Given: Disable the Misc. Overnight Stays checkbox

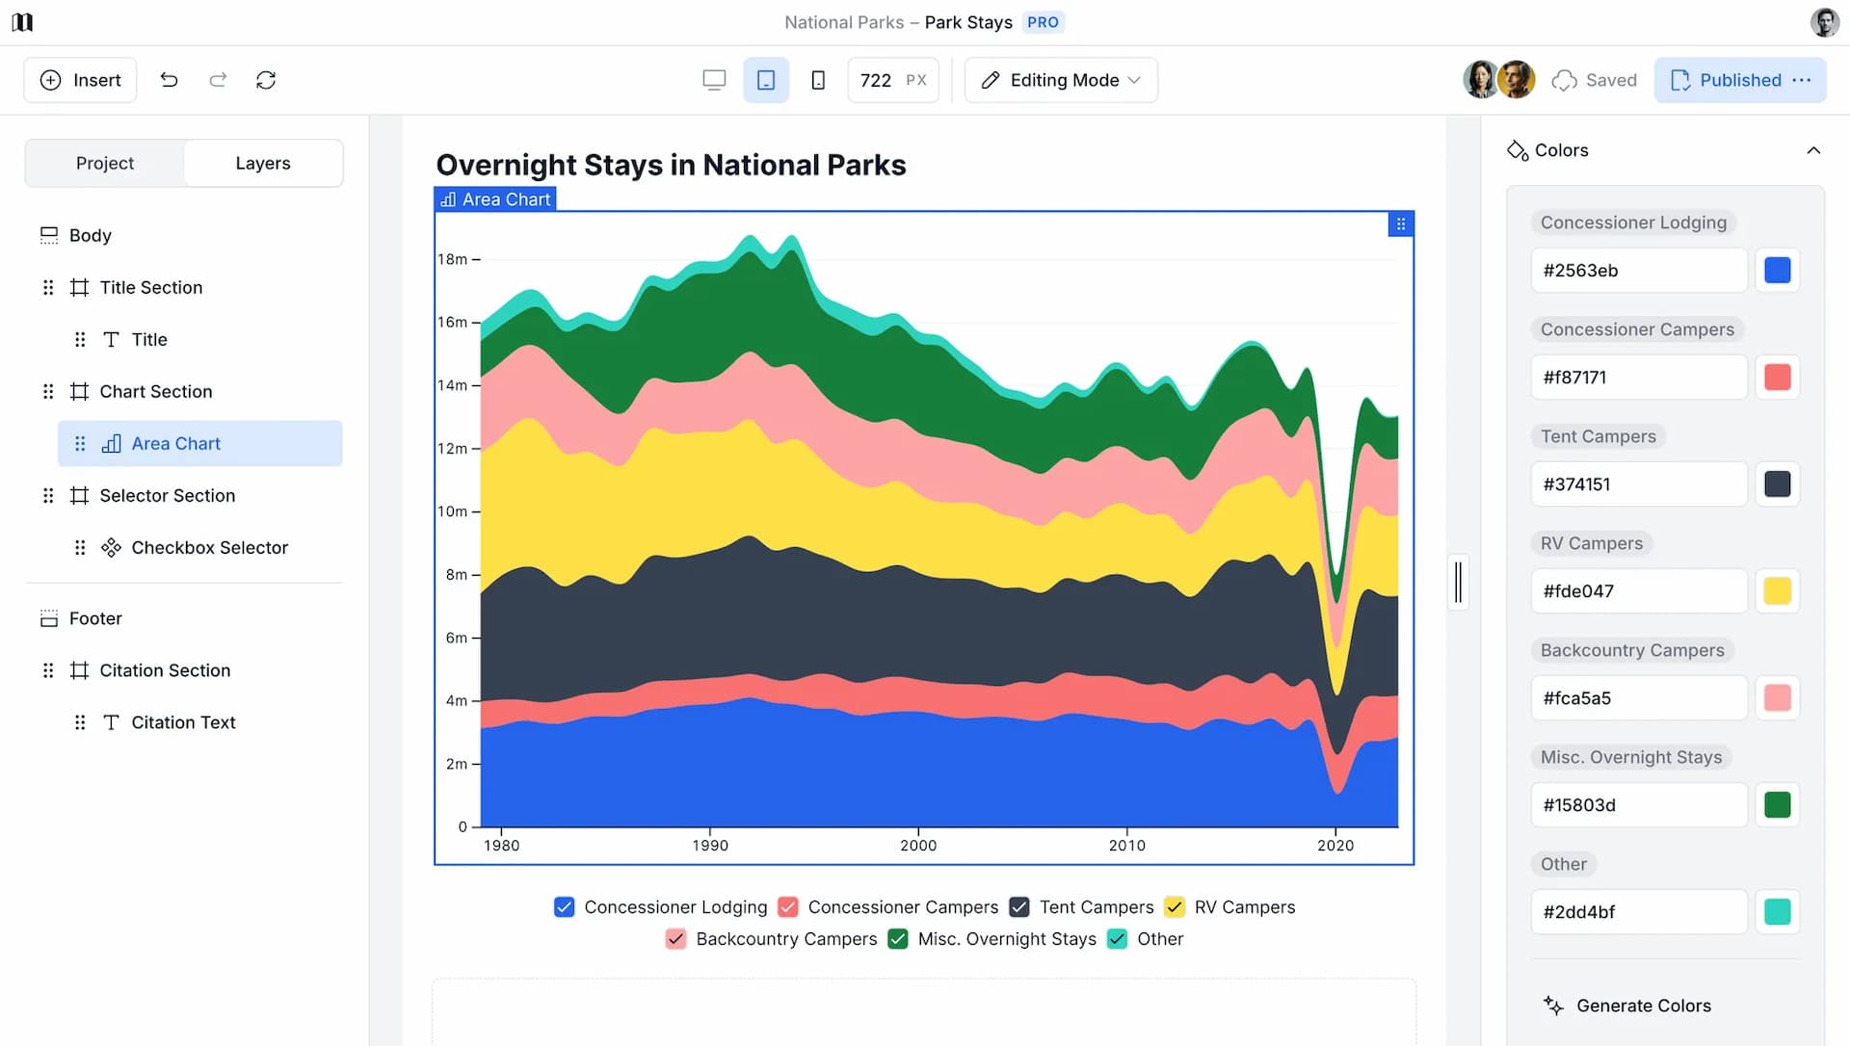Looking at the screenshot, I should pos(898,939).
